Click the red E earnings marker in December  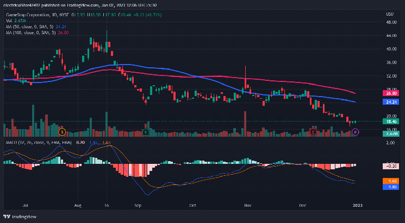pos(313,132)
